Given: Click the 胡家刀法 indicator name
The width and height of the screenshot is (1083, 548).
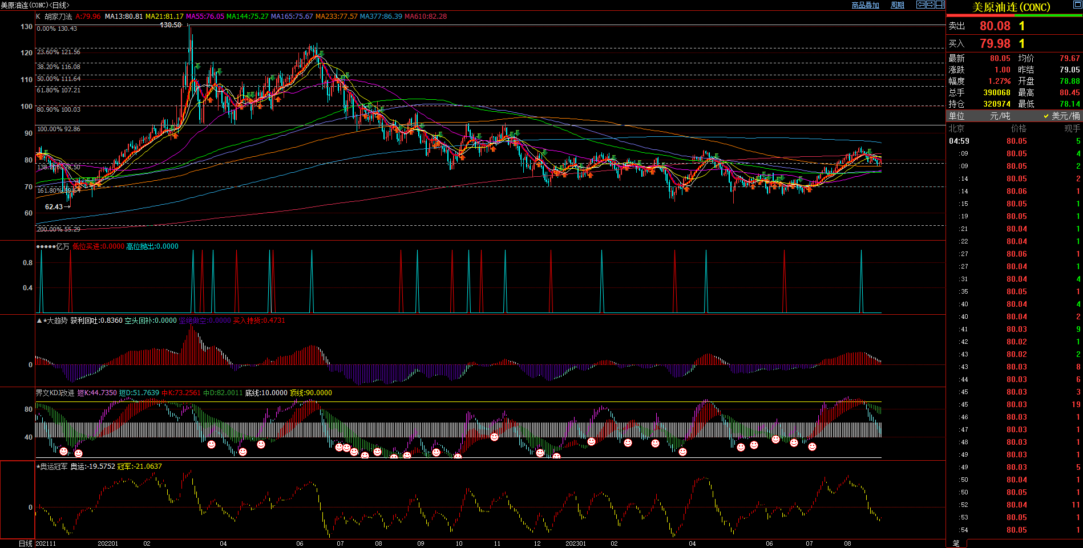Looking at the screenshot, I should tap(58, 17).
